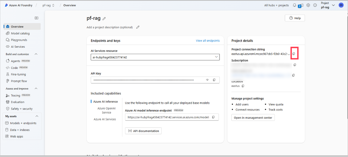Viewport: 348px width, 157px height.
Task: Click the API documentation button
Action: [x=144, y=131]
